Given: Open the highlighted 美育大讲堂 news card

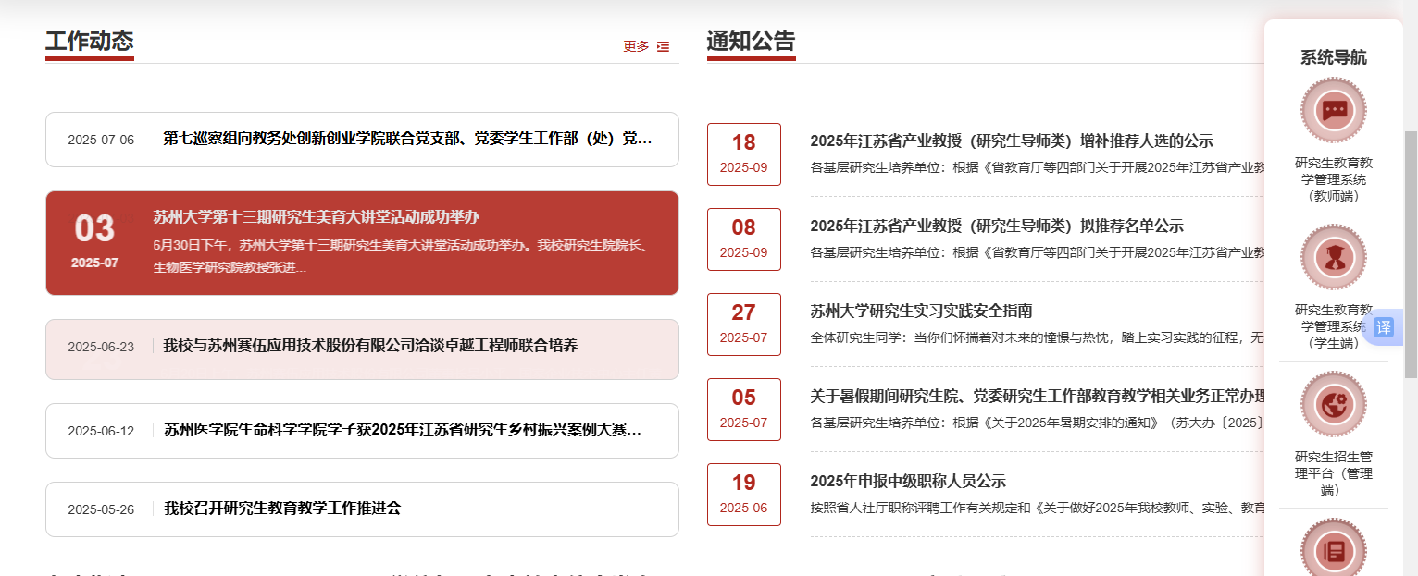Looking at the screenshot, I should pos(362,242).
